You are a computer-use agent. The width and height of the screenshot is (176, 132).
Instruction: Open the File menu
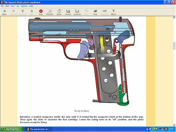(2, 6)
